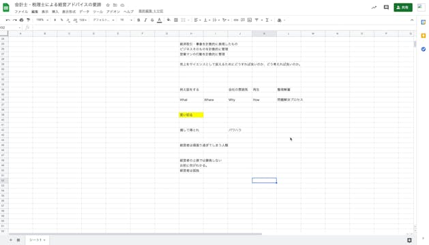Open the font size dropdown

coord(126,20)
